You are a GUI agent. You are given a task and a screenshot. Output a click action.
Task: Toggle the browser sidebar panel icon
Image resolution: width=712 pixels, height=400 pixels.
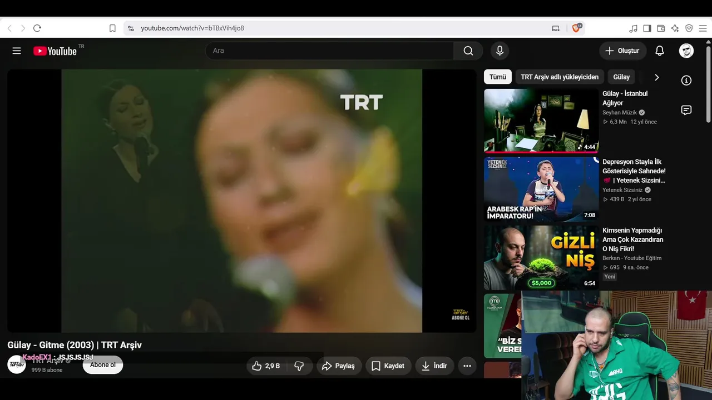click(647, 28)
